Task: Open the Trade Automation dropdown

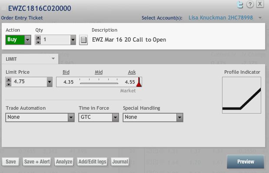Action: tap(40, 118)
